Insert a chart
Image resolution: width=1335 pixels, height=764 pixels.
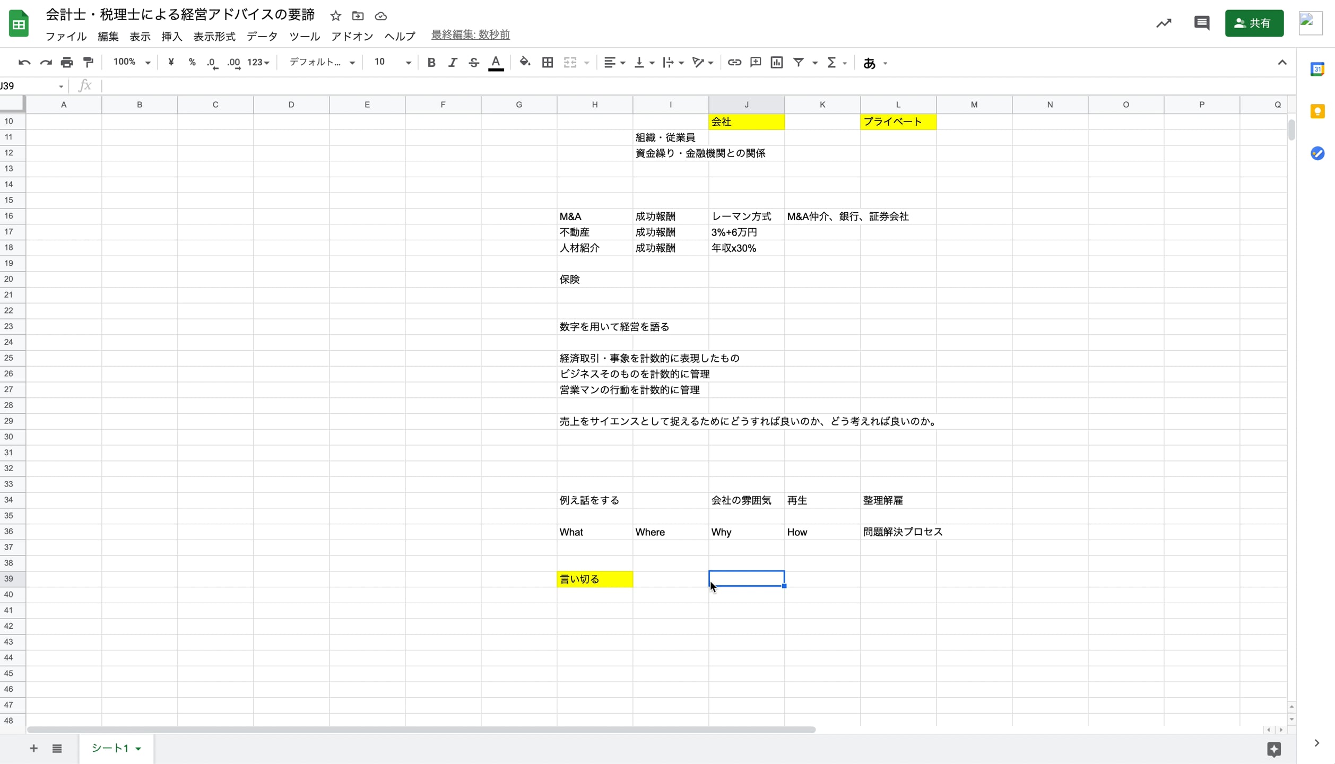pos(776,62)
